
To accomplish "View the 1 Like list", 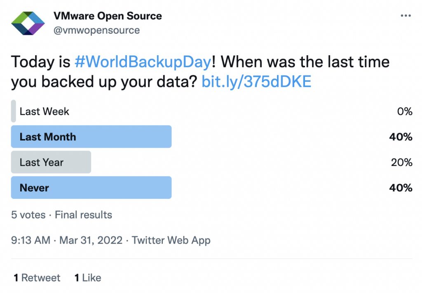I will click(x=88, y=278).
